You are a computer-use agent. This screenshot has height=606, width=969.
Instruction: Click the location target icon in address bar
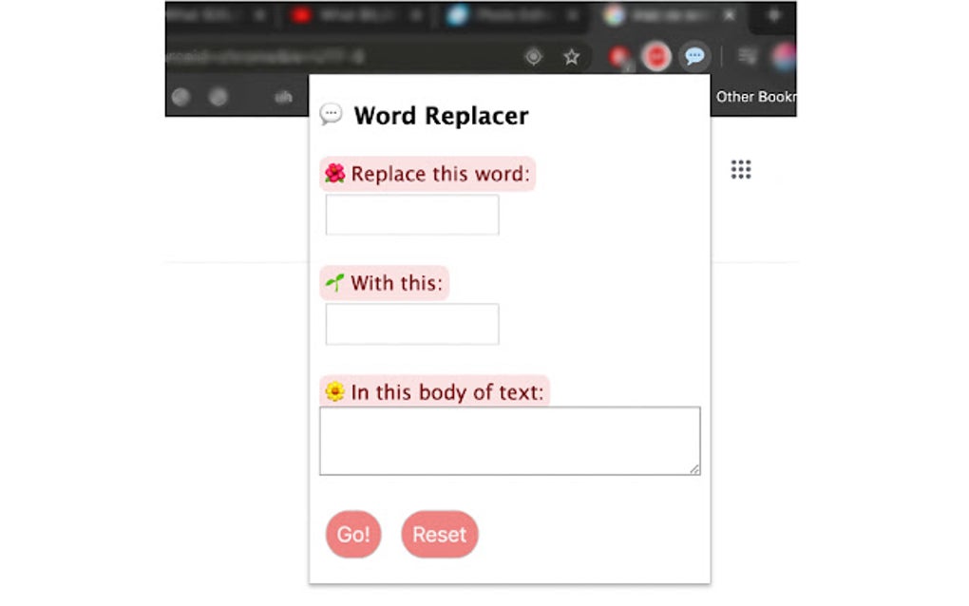tap(533, 57)
